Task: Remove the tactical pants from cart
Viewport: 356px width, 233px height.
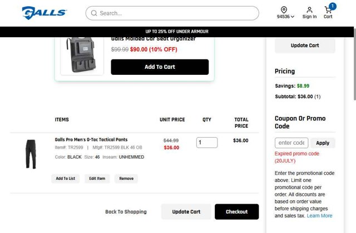Action: (126, 179)
